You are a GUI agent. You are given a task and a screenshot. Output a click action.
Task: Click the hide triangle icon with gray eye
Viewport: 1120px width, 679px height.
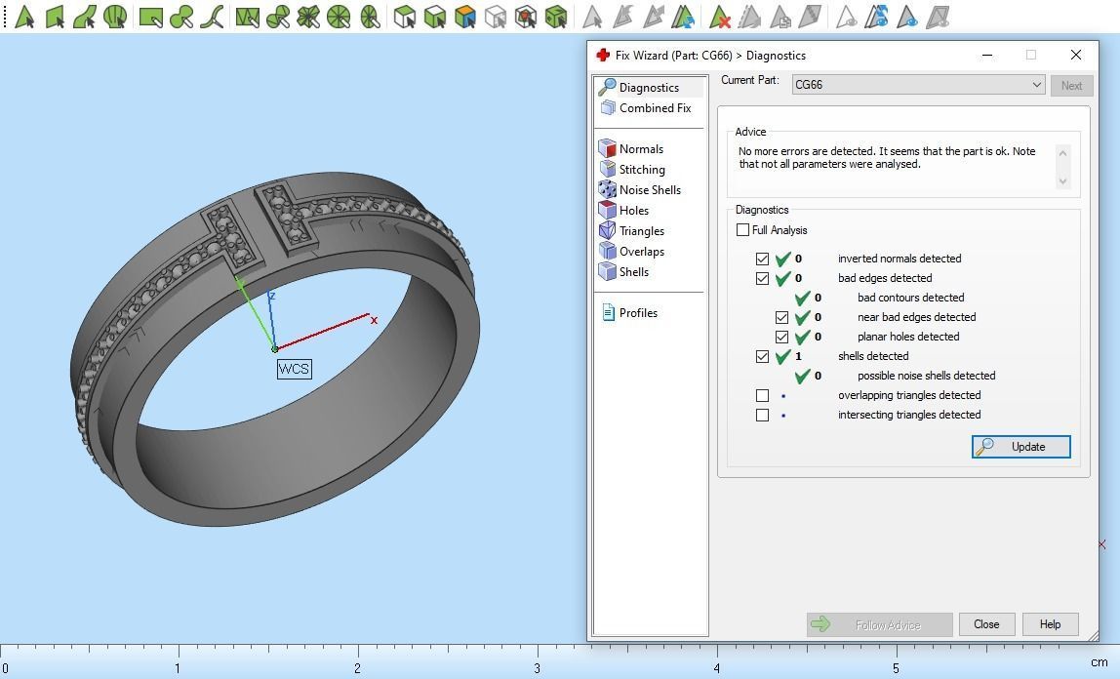pos(847,17)
